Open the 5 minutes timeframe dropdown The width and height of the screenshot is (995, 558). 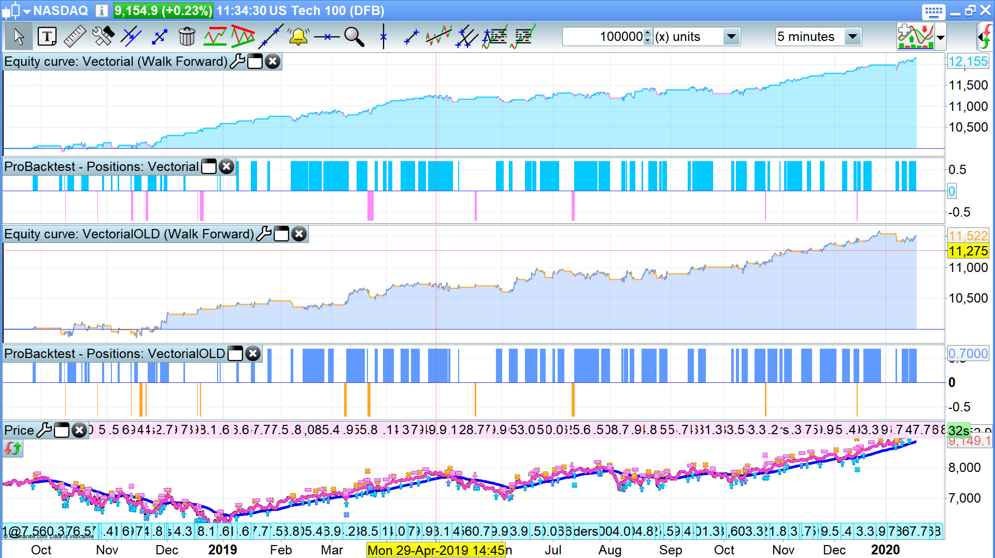(x=852, y=37)
